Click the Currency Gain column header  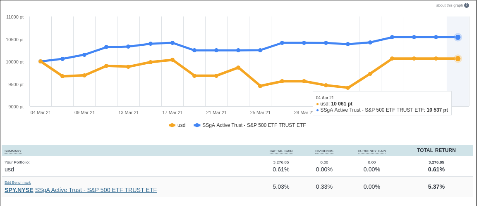point(371,151)
